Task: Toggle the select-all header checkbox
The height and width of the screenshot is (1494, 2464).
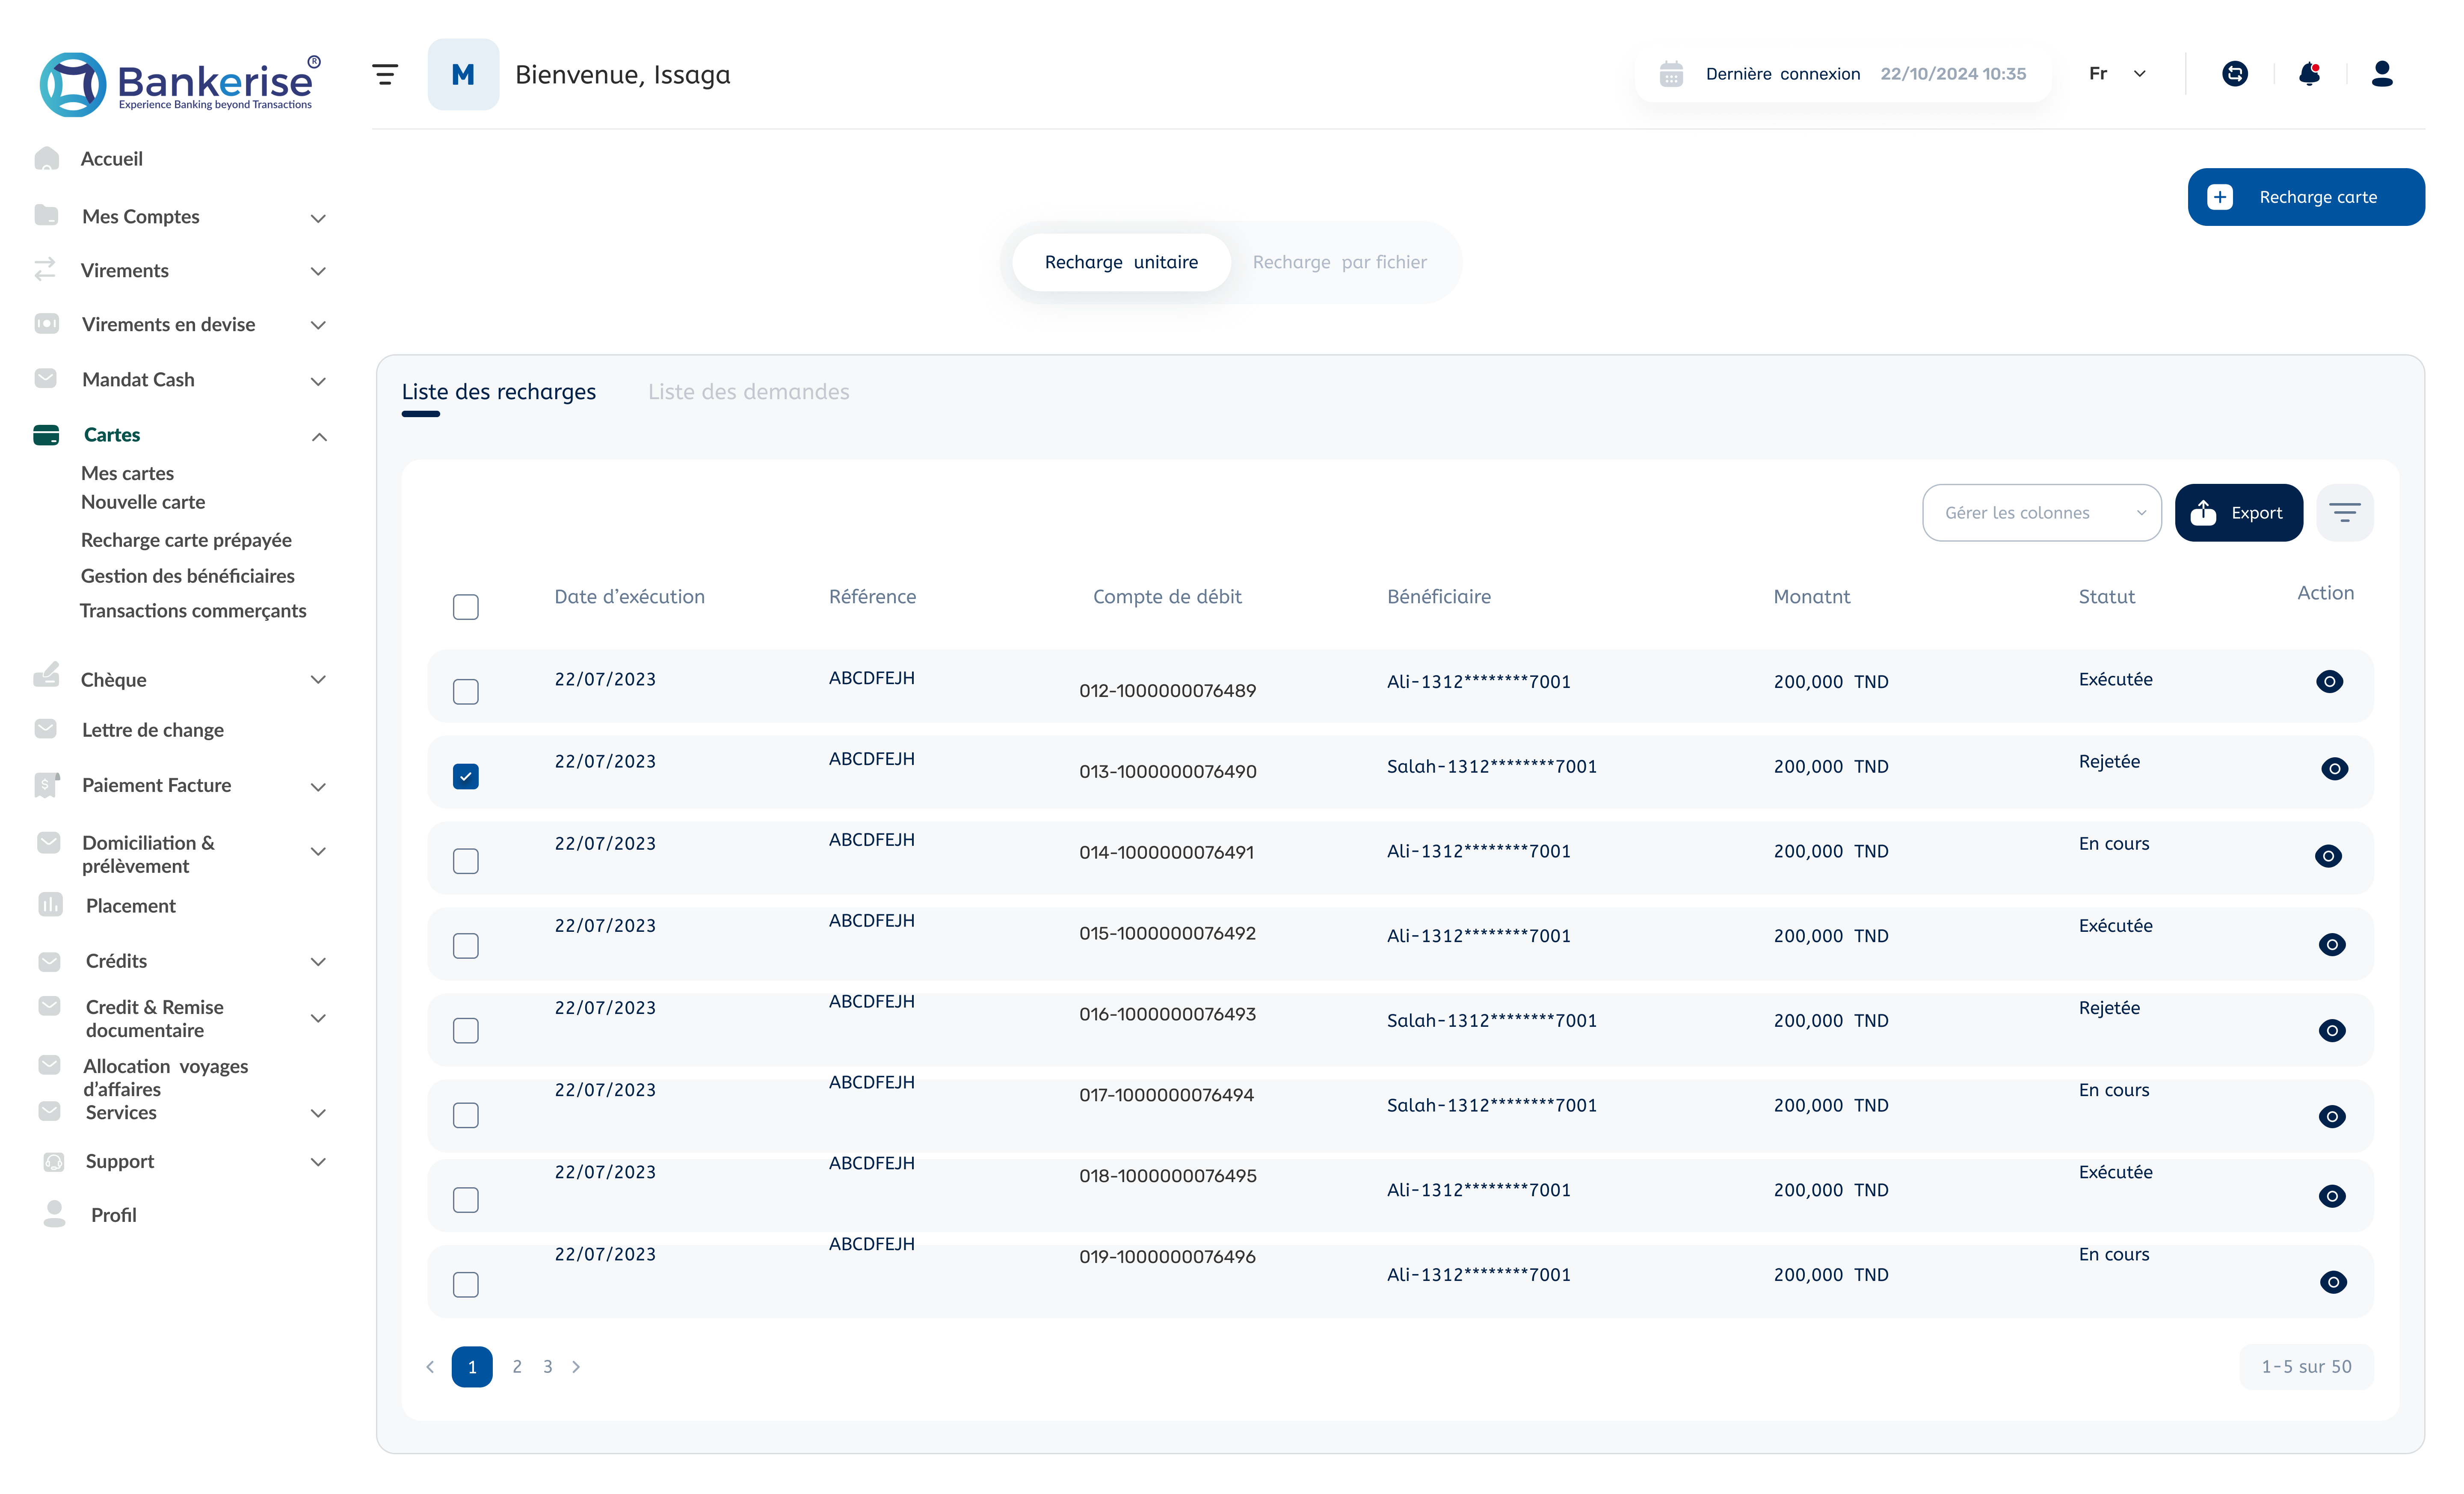Action: pos(466,607)
